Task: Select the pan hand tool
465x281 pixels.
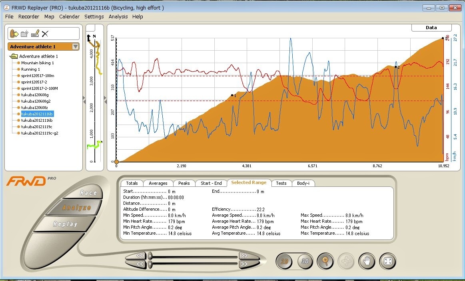Action: click(367, 261)
